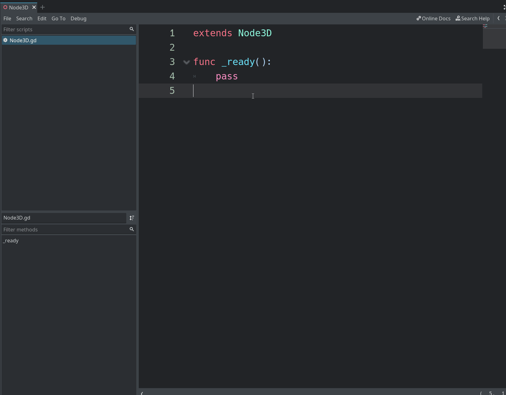
Task: Click the search icon in Filter methods bar
Action: (x=132, y=229)
